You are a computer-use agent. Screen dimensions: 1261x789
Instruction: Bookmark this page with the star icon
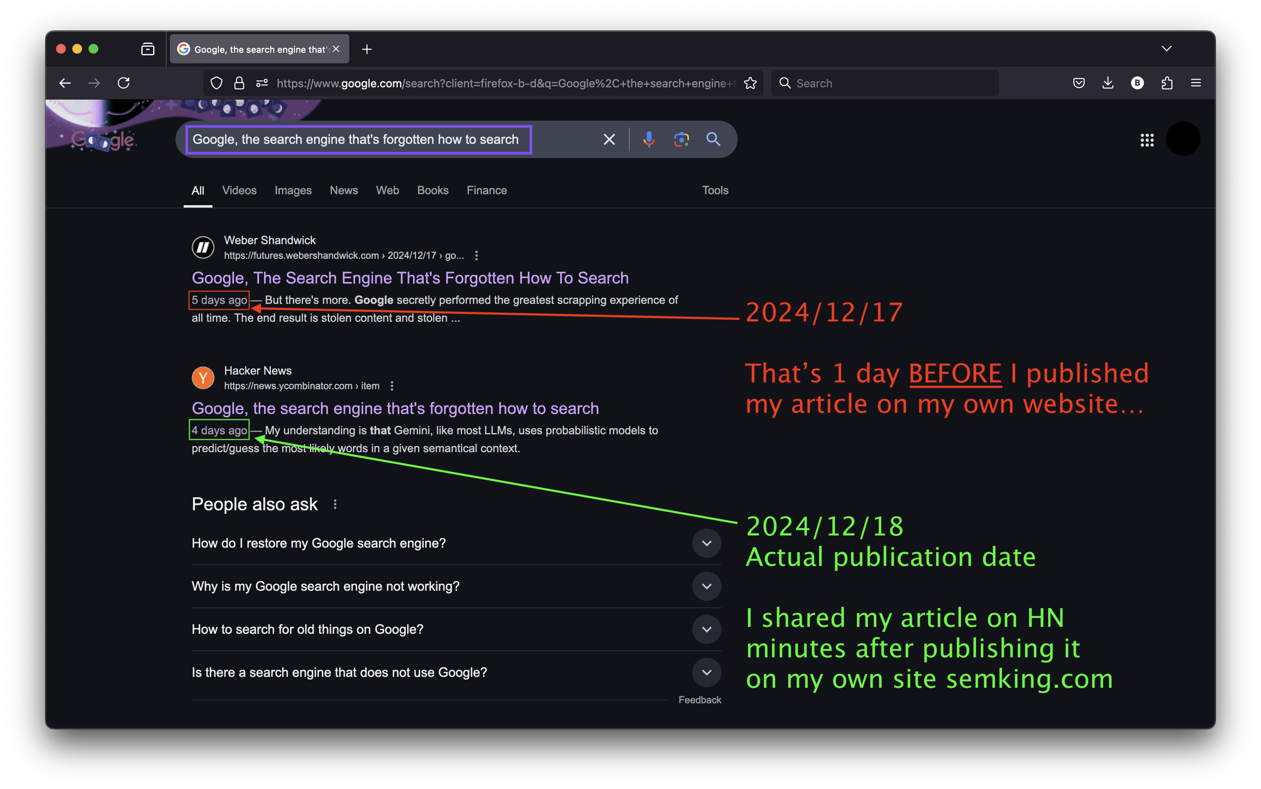tap(750, 83)
